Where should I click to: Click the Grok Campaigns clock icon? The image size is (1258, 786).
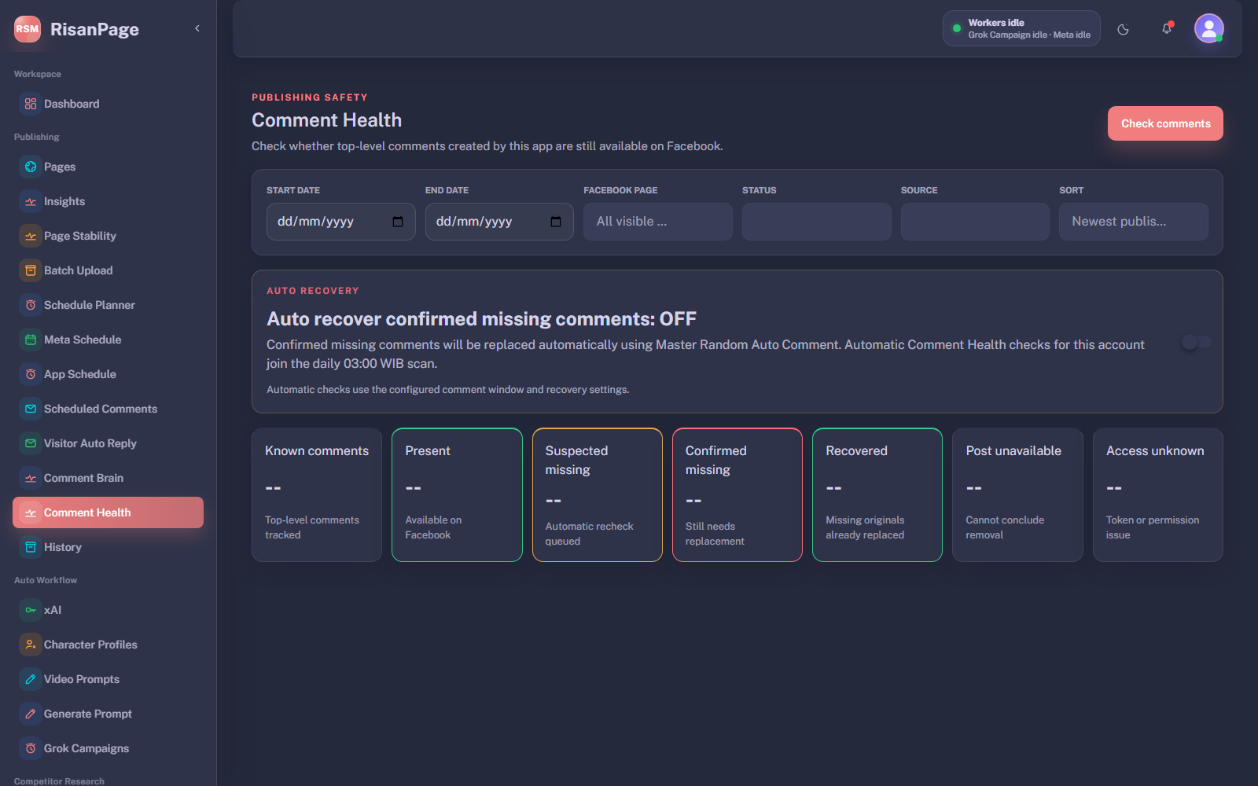[x=31, y=748]
